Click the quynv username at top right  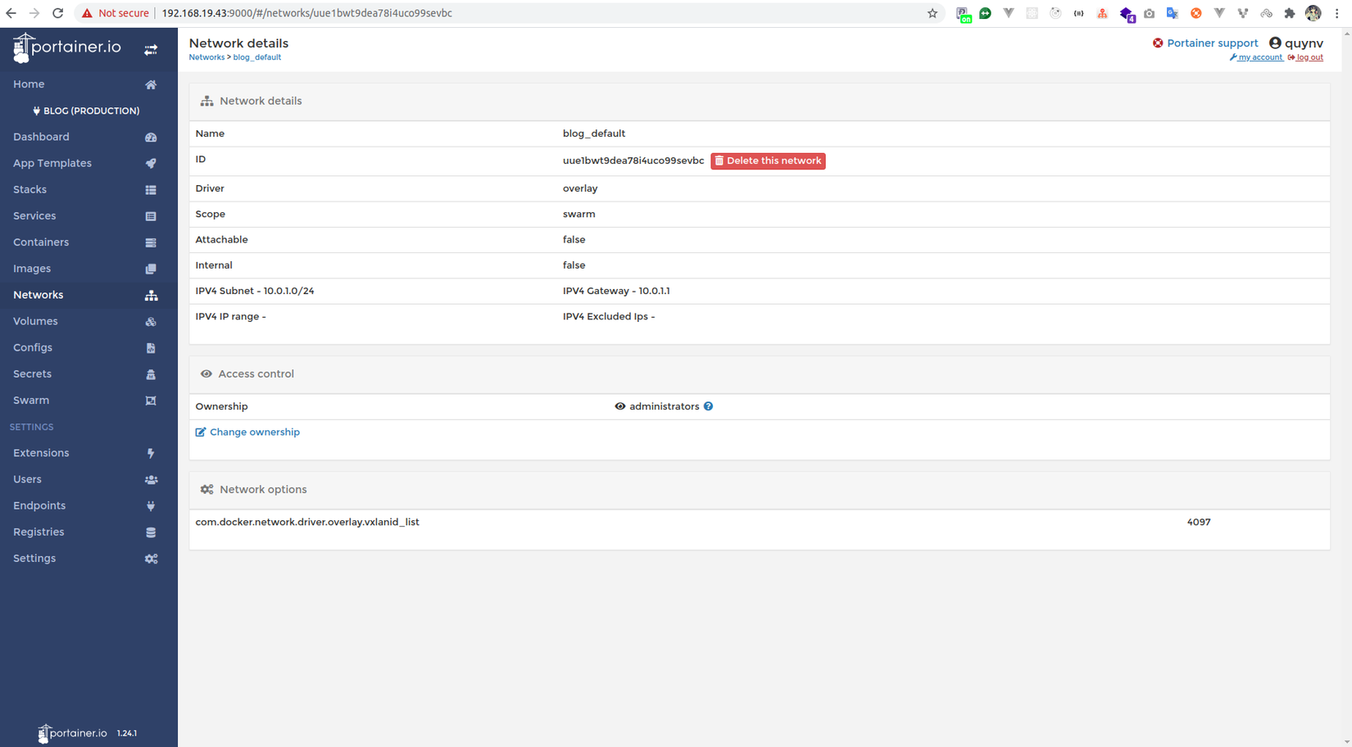(1304, 43)
